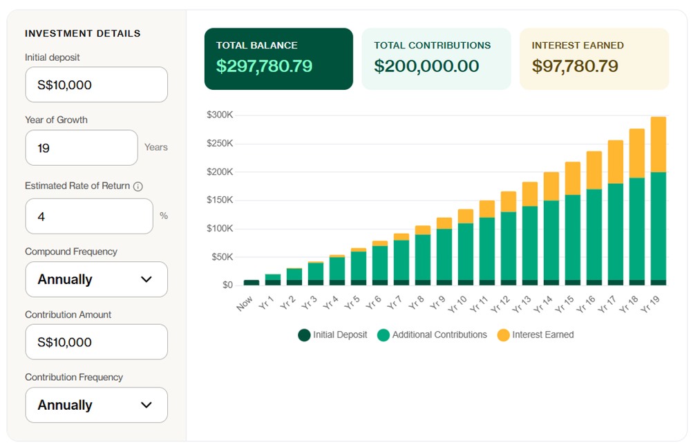Click the Additional Contributions legend label

click(x=439, y=334)
